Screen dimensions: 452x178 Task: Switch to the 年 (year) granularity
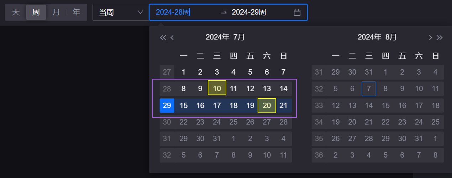(76, 12)
